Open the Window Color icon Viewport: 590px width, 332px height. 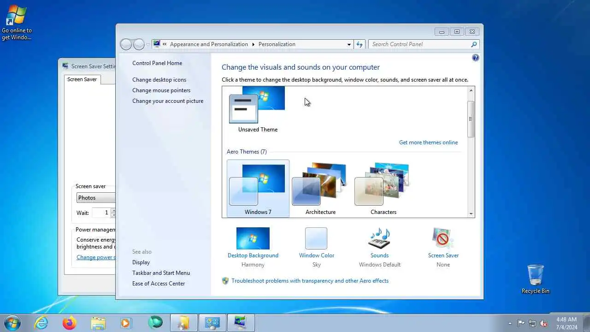coord(316,238)
